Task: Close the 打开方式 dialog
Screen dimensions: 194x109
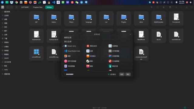Action: click(130, 34)
